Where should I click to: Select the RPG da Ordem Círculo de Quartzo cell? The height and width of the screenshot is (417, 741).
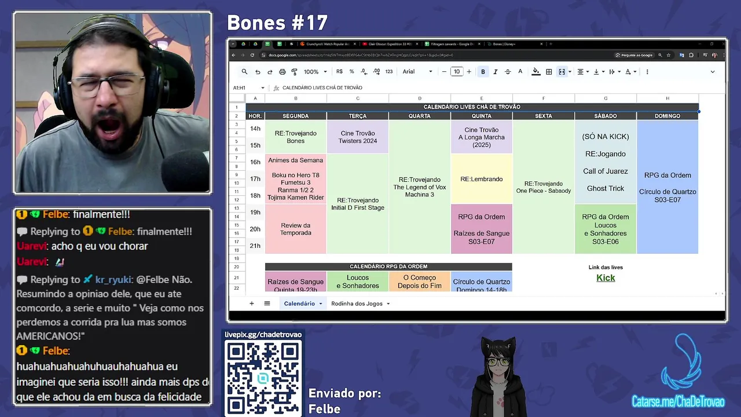[667, 187]
